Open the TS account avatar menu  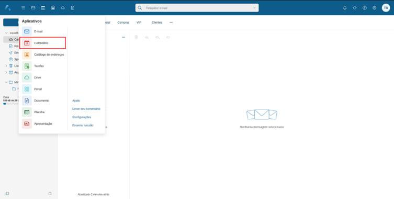[x=386, y=8]
